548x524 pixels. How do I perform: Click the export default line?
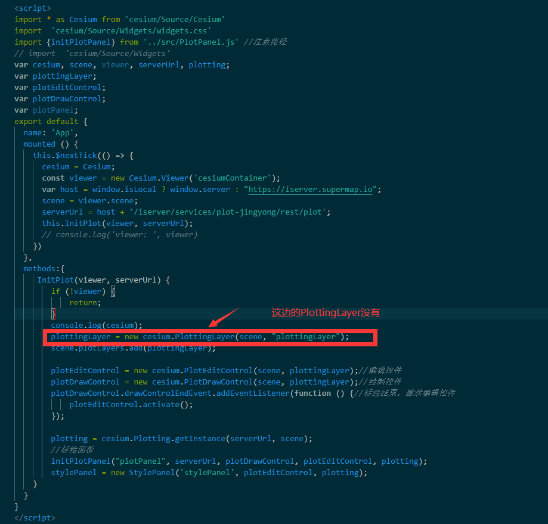click(51, 122)
